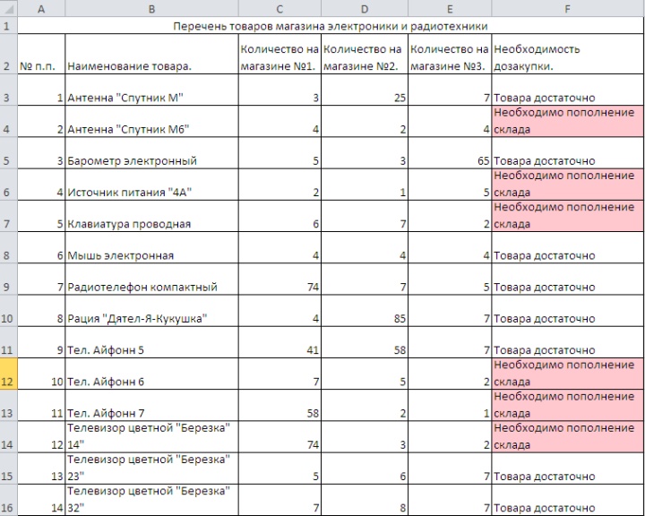The height and width of the screenshot is (516, 645).
Task: Click value 41 in Айфонн 5 row
Action: pyautogui.click(x=279, y=342)
